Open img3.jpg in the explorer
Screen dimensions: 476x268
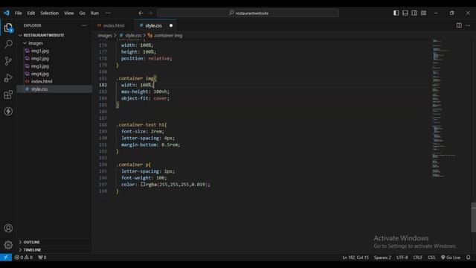tap(39, 66)
